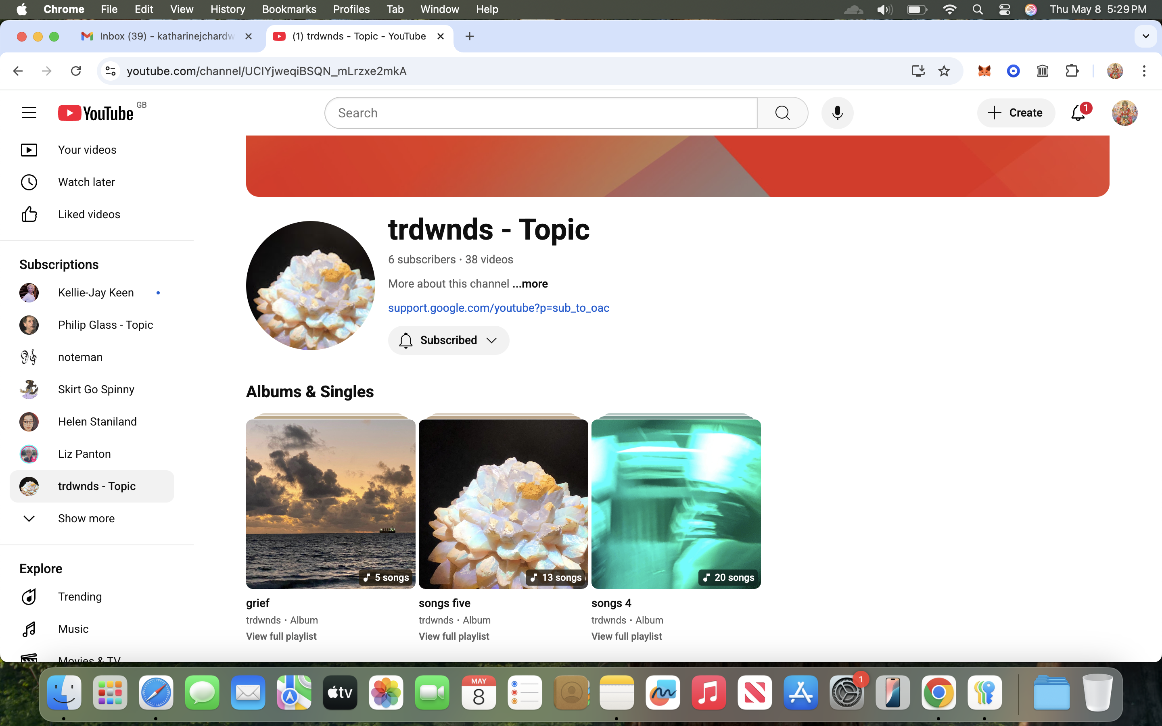Close the Gmail Inbox tab

pyautogui.click(x=248, y=36)
